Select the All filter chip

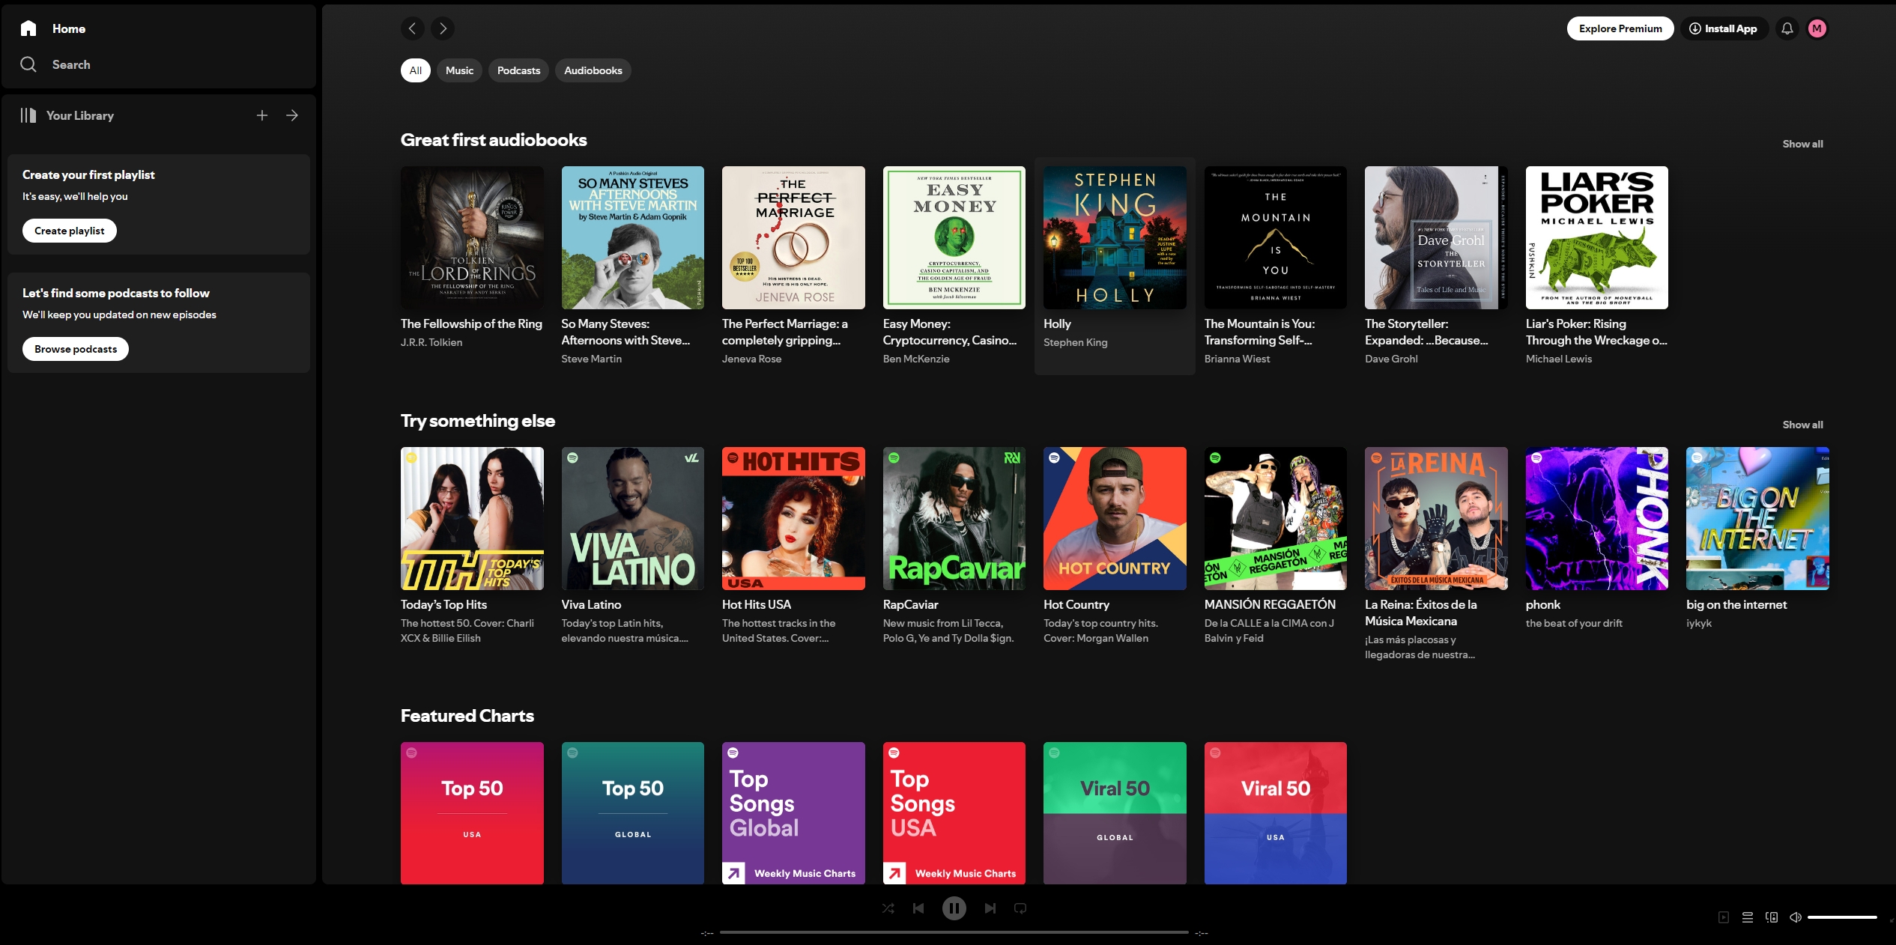click(416, 70)
